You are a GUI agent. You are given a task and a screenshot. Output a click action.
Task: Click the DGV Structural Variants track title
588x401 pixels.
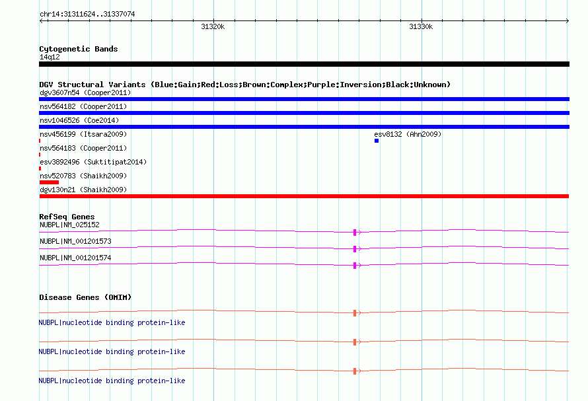click(244, 85)
